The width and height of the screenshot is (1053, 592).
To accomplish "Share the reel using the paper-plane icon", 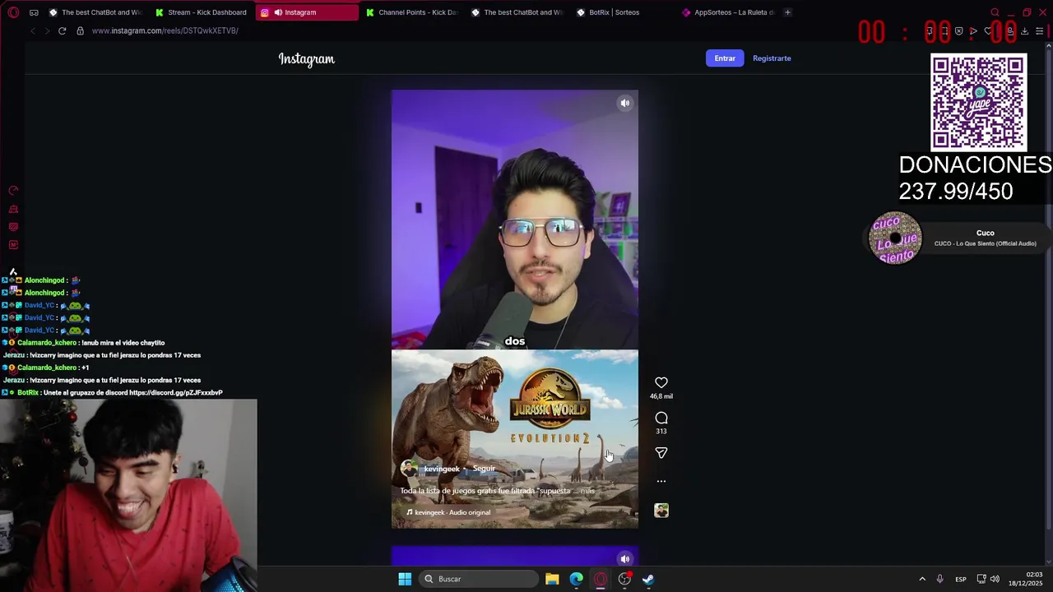I will (661, 453).
